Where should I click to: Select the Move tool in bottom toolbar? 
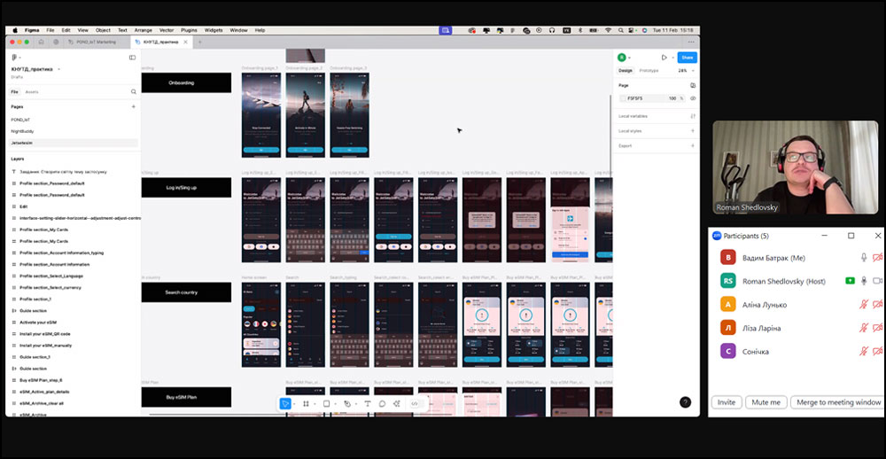285,403
